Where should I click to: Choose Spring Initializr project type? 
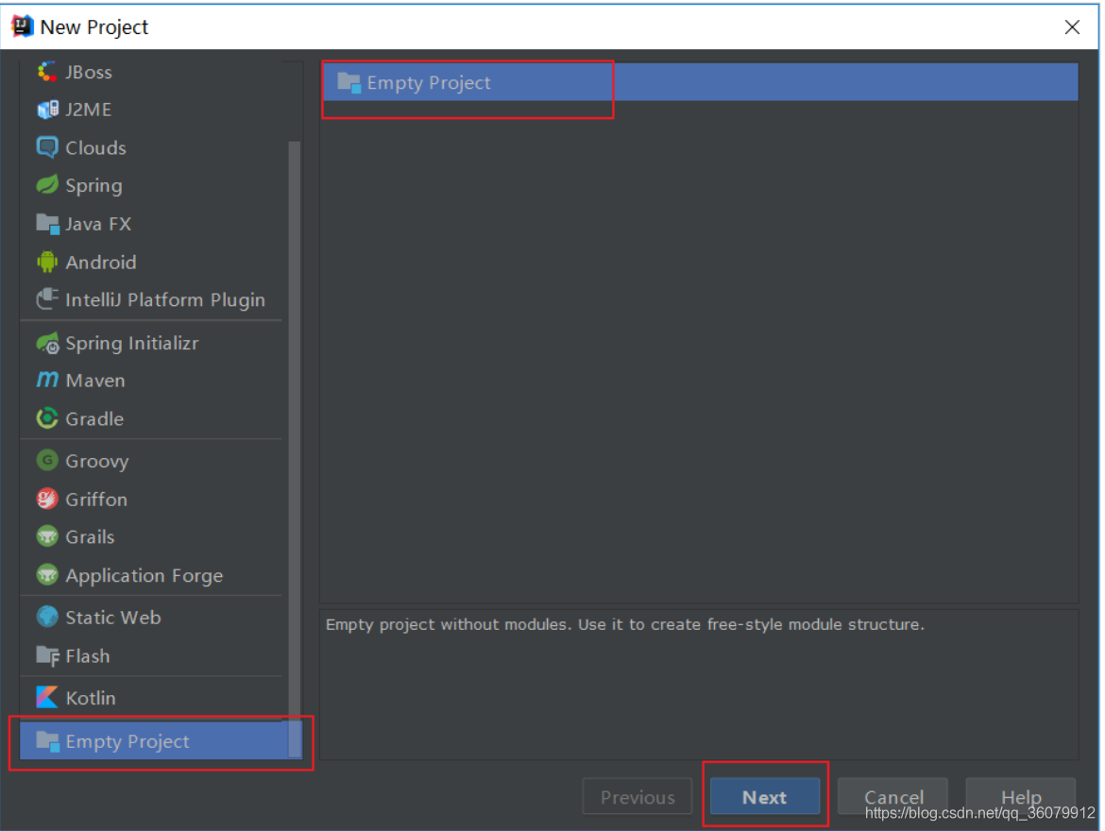151,343
